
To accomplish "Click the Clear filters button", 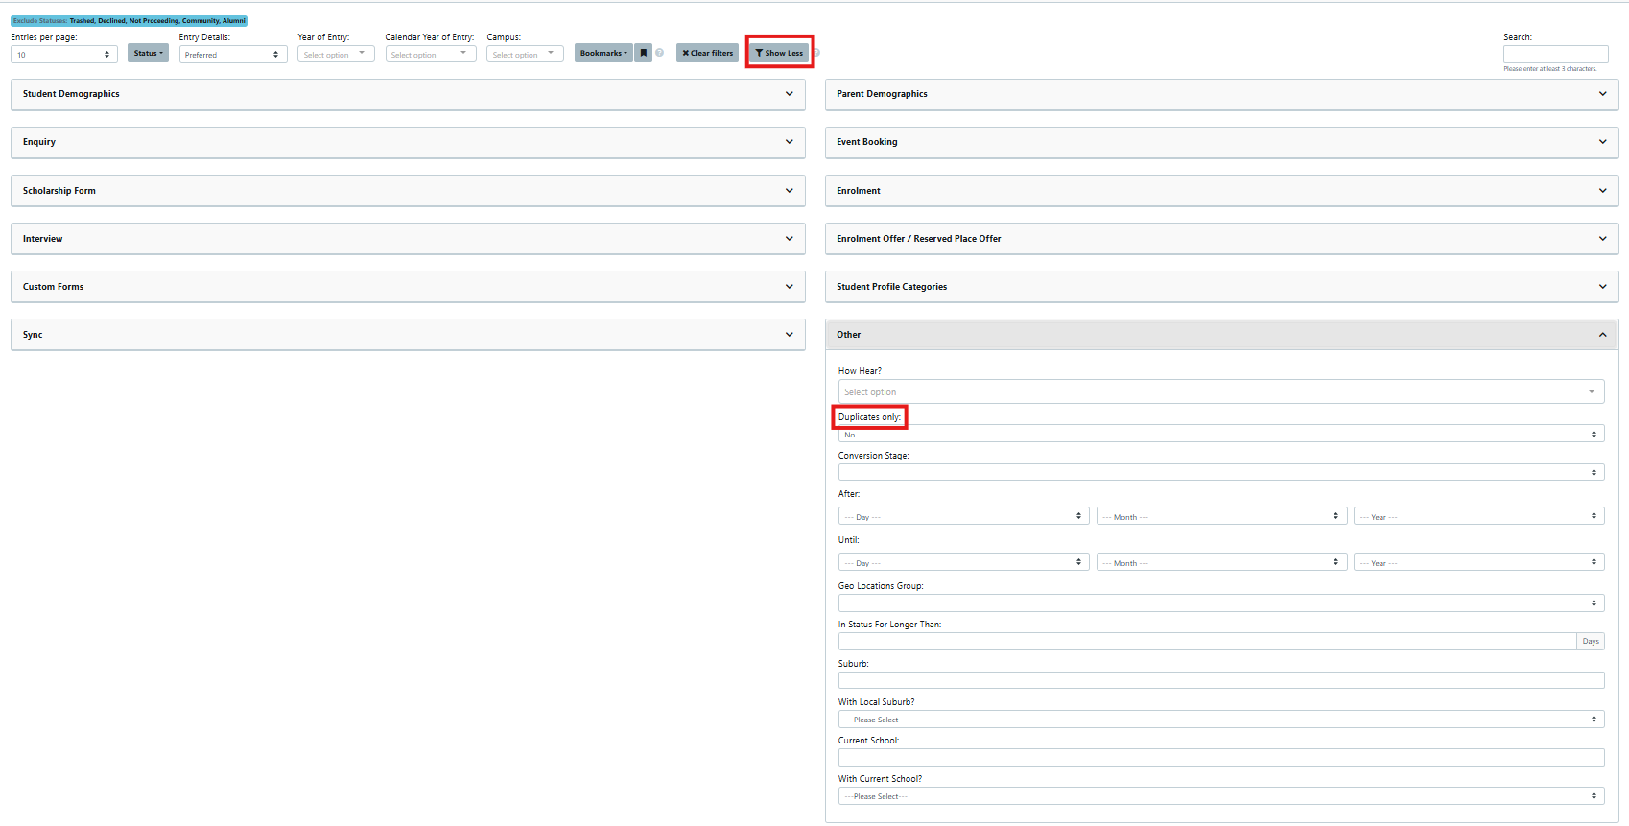I will point(707,53).
